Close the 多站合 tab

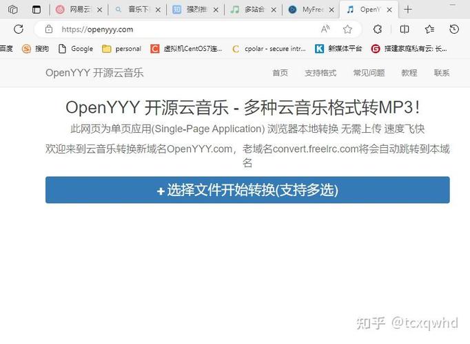[x=274, y=10]
